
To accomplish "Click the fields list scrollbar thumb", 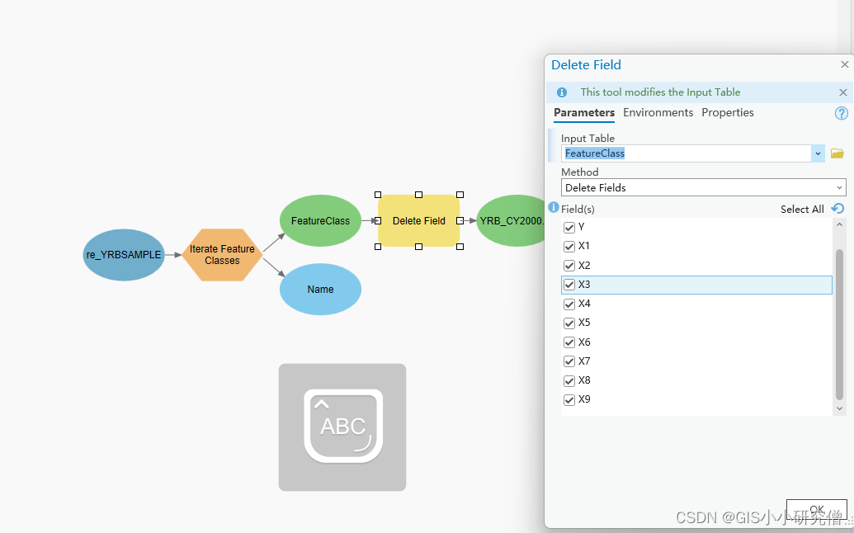I will click(839, 324).
